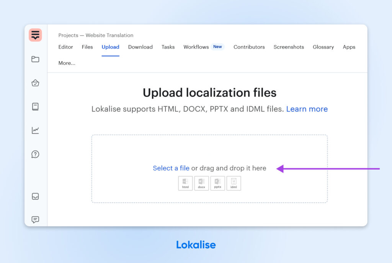Open the Contributors tab

click(x=249, y=47)
